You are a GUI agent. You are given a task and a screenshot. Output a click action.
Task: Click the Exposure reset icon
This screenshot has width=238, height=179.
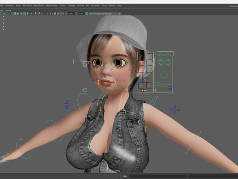(66, 13)
